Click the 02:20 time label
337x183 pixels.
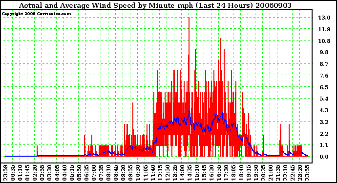point(35,173)
